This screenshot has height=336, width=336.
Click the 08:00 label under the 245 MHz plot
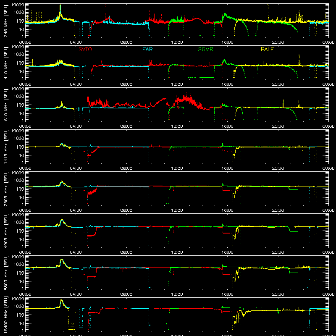[126, 42]
